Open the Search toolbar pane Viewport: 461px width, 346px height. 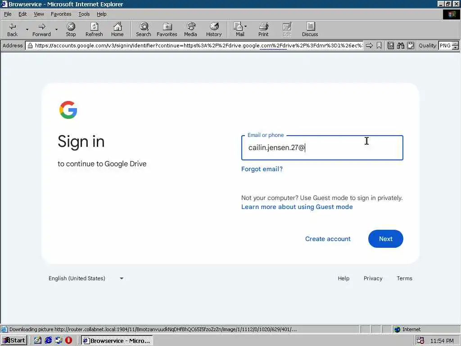pyautogui.click(x=144, y=29)
